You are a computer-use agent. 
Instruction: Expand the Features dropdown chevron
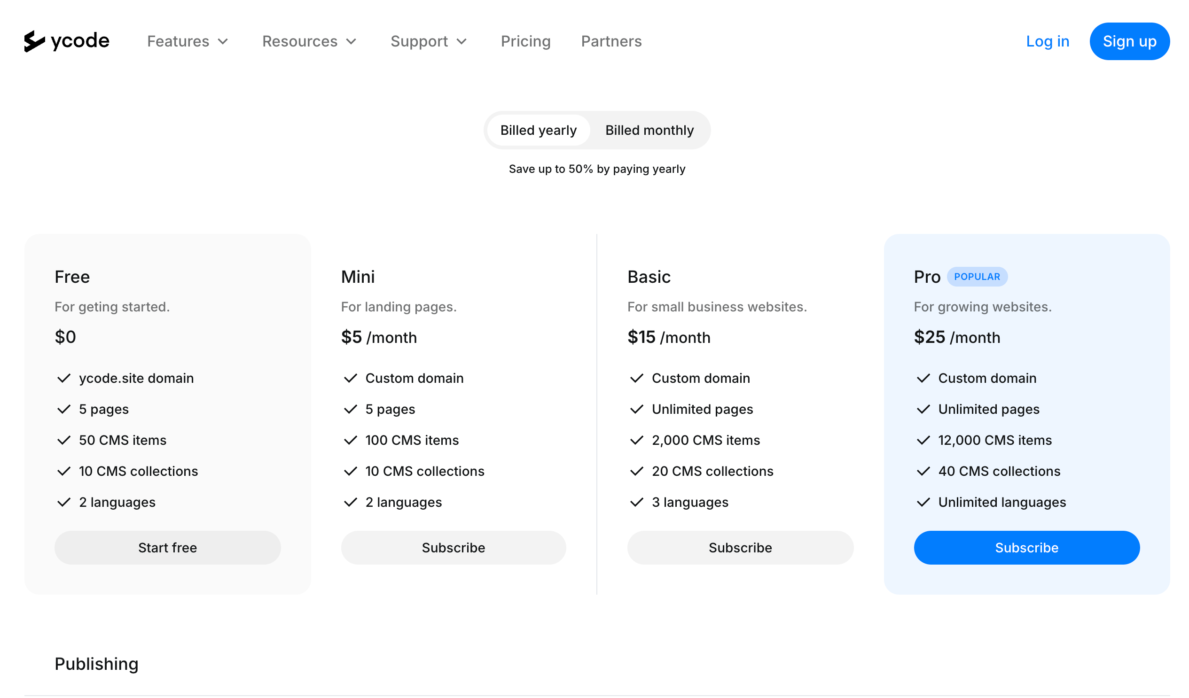point(223,41)
